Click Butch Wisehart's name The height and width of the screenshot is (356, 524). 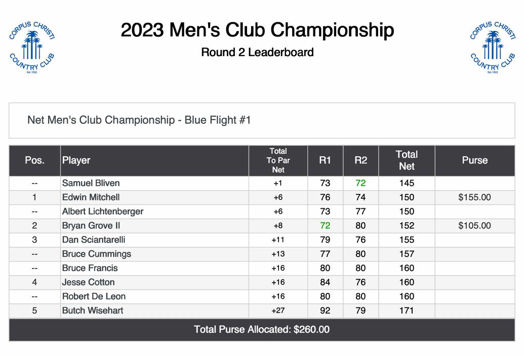93,310
